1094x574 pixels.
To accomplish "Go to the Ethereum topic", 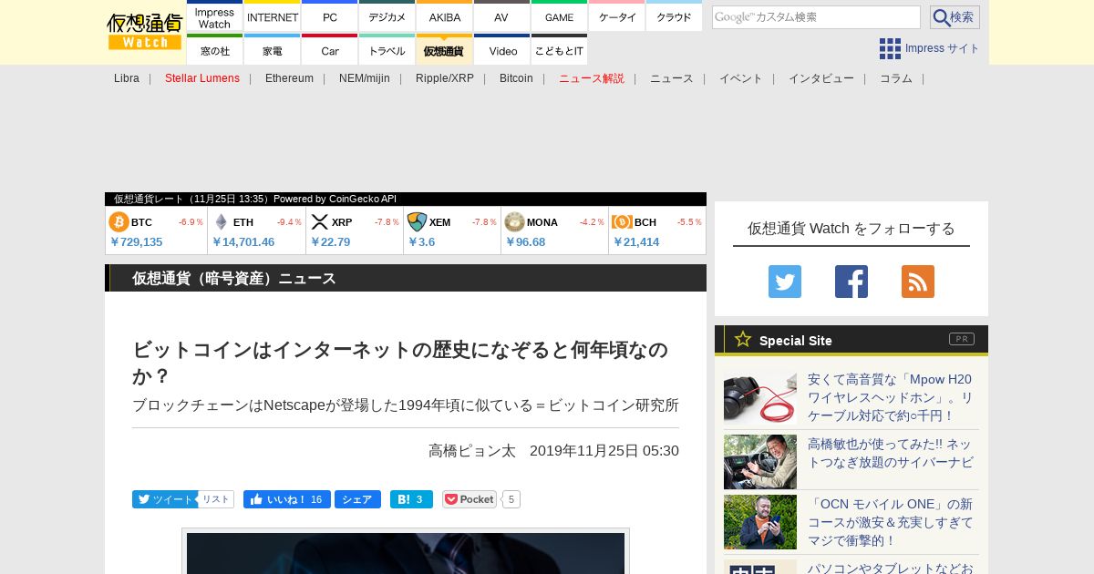I will pos(289,78).
